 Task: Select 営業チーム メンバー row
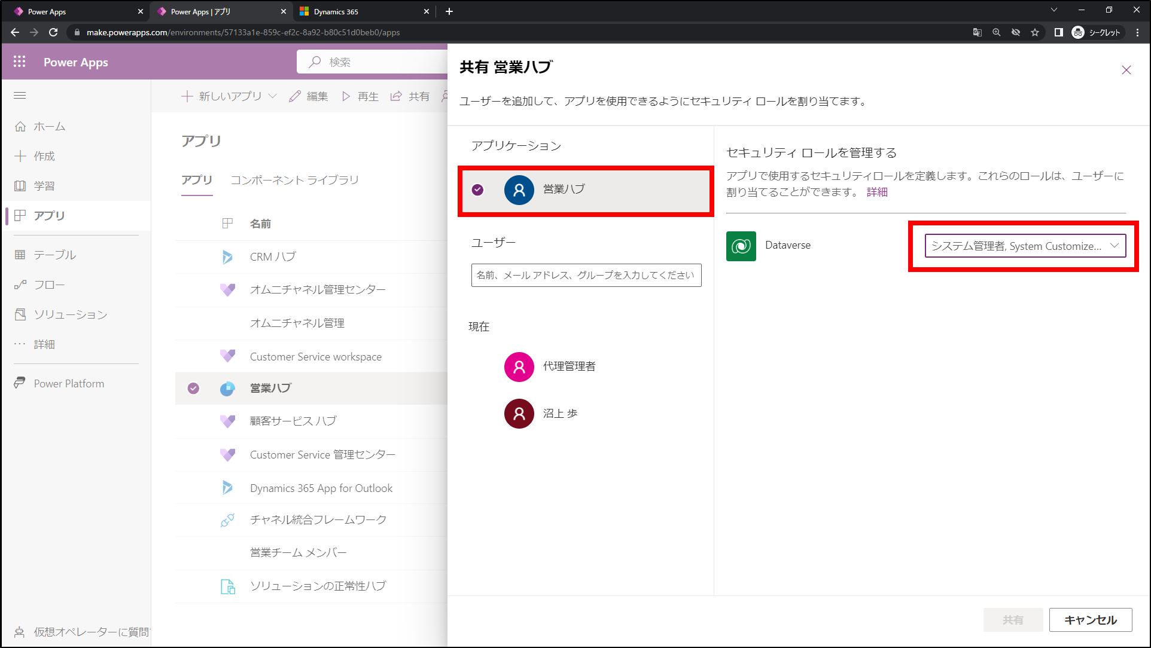tap(311, 553)
